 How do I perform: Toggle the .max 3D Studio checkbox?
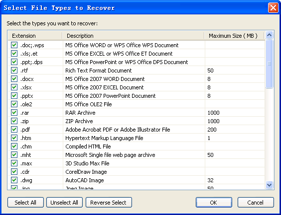14,163
